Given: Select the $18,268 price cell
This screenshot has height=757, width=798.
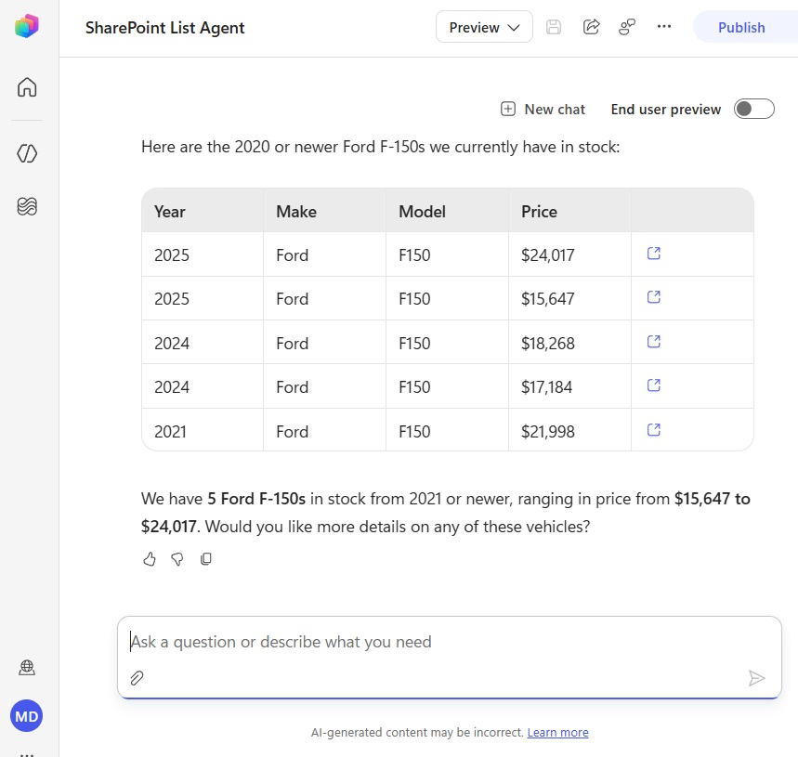Looking at the screenshot, I should point(569,343).
